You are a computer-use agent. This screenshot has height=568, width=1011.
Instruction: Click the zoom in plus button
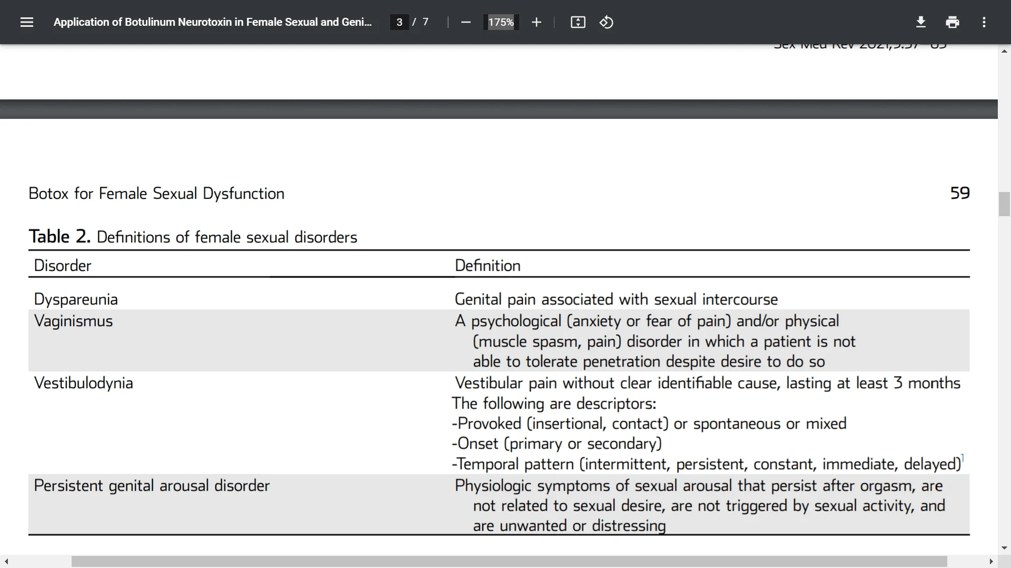(x=536, y=22)
